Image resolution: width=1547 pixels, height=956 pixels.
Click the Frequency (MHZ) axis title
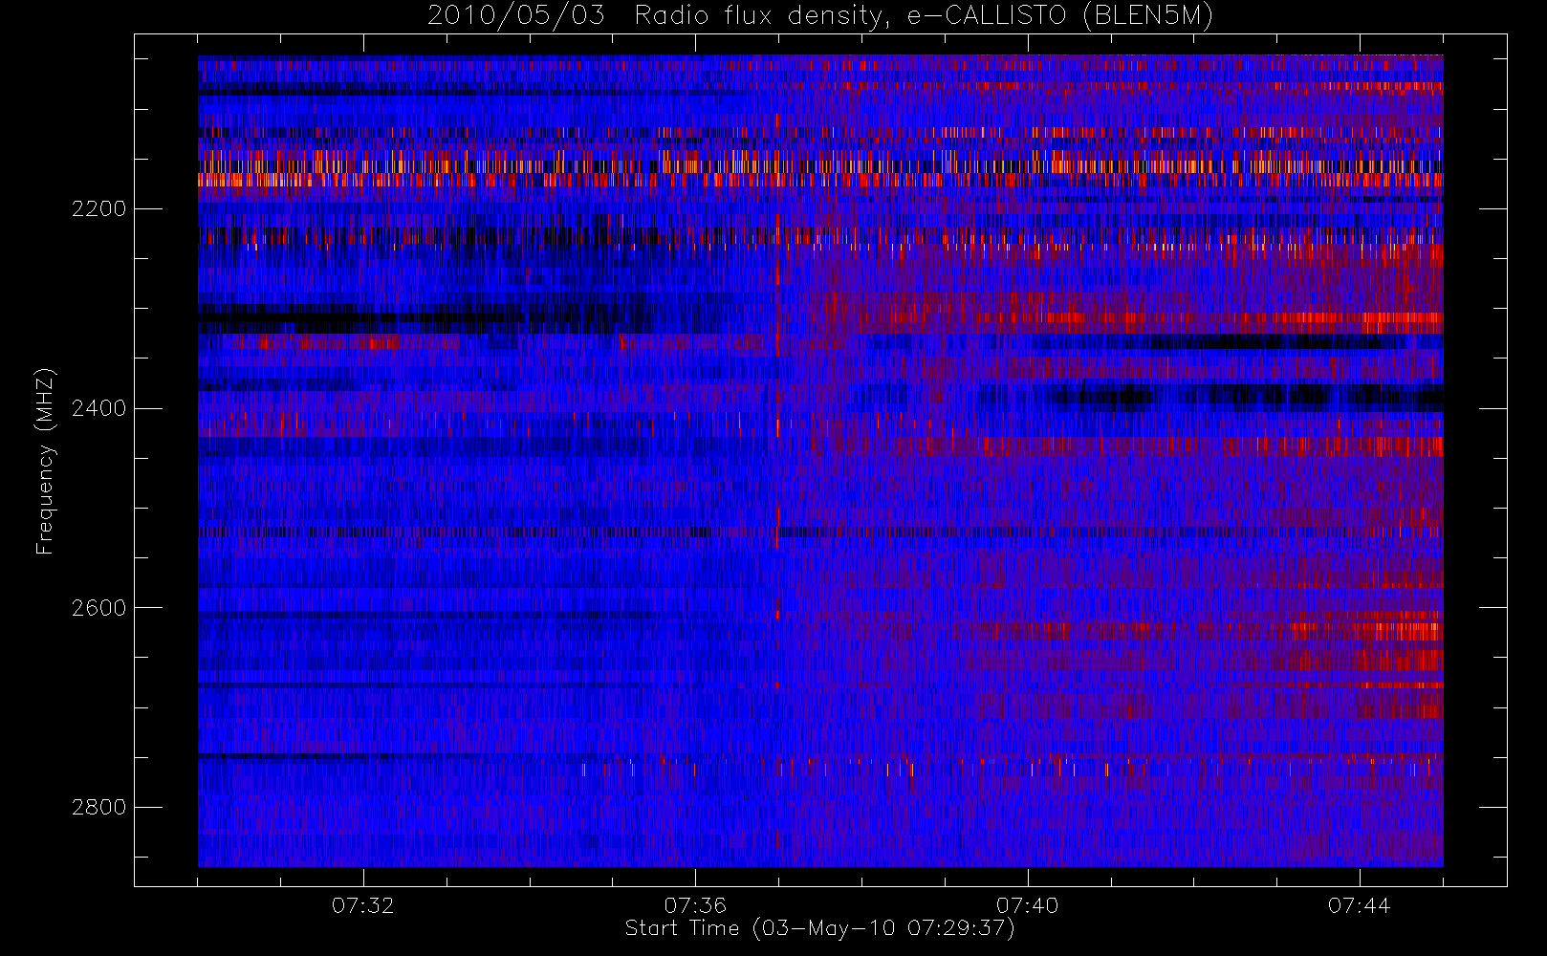click(x=45, y=462)
